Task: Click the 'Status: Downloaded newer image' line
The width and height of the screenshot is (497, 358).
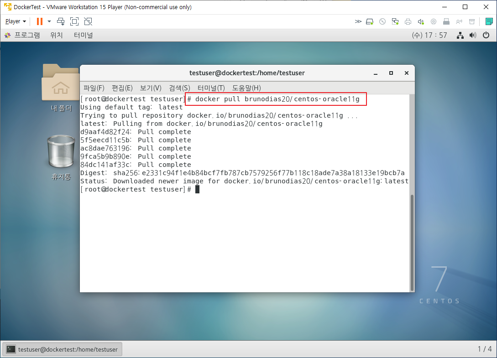Action: [244, 181]
